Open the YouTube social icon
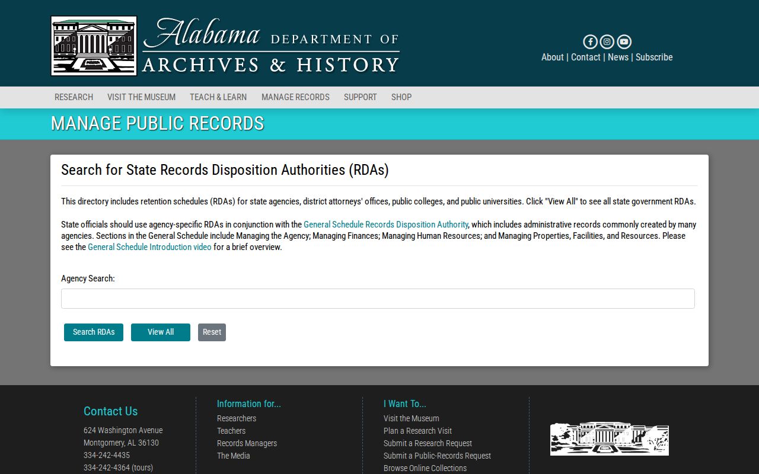 click(624, 41)
